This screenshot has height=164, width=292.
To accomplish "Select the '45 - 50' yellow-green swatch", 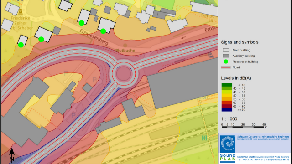I will click(x=227, y=92).
